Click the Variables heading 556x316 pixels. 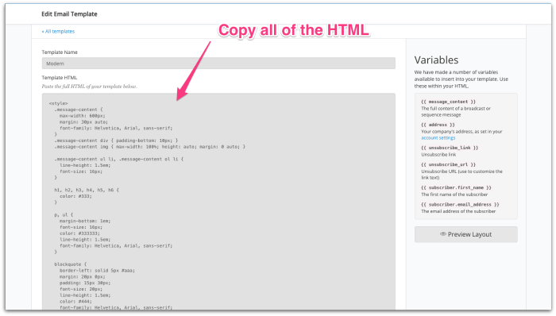coord(436,60)
